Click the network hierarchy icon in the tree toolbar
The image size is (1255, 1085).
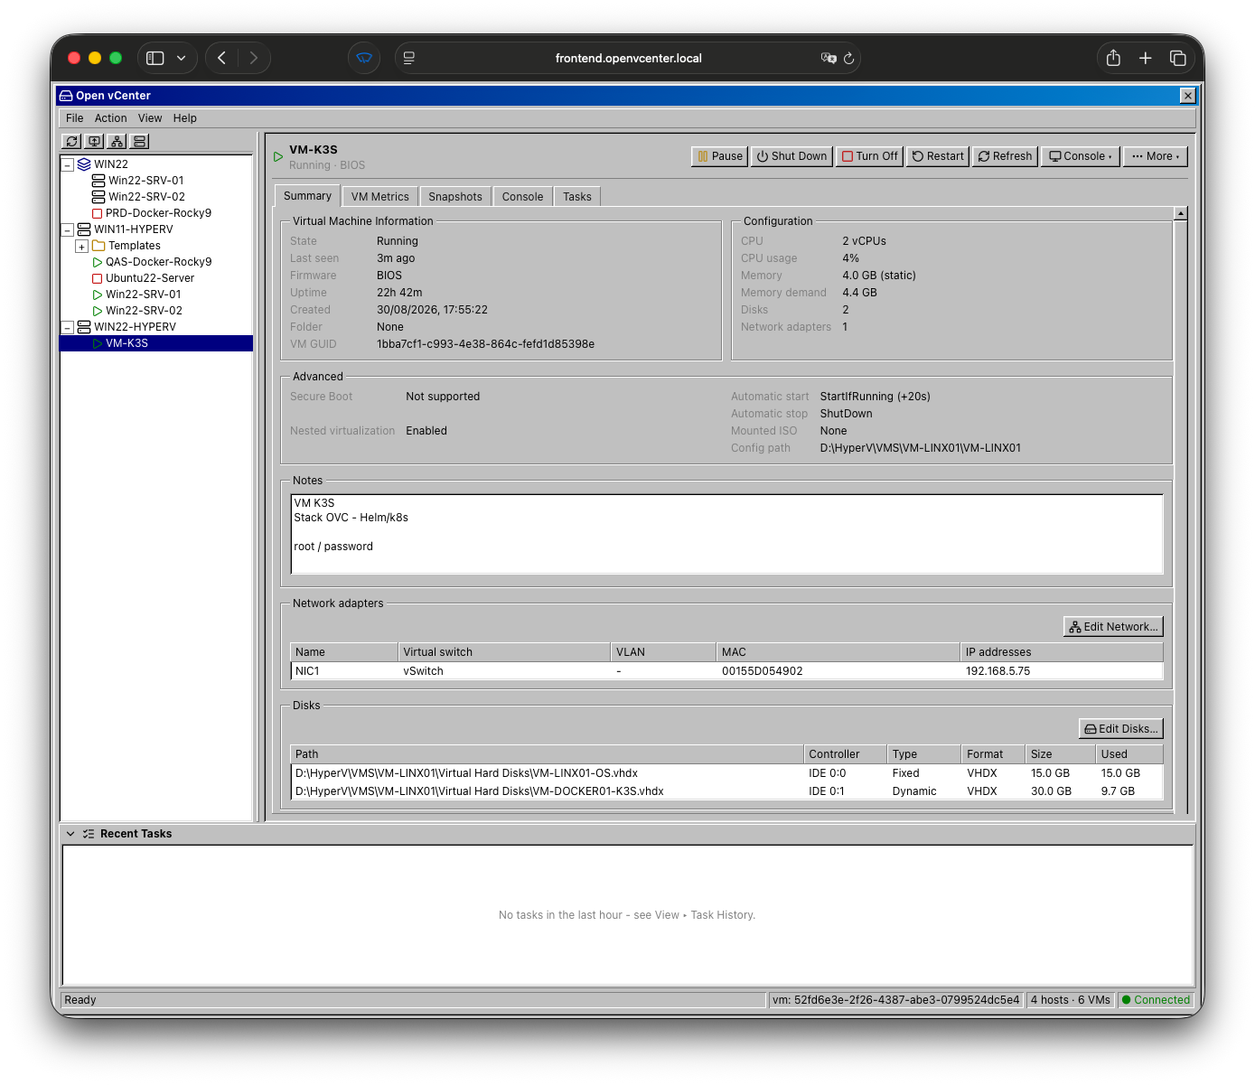pos(117,142)
